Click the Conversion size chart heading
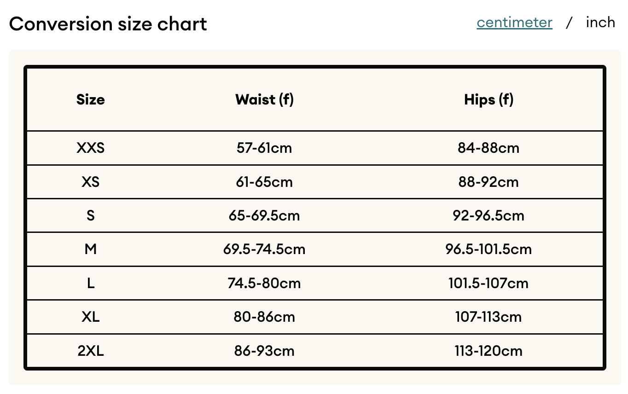The width and height of the screenshot is (628, 394). [x=108, y=23]
